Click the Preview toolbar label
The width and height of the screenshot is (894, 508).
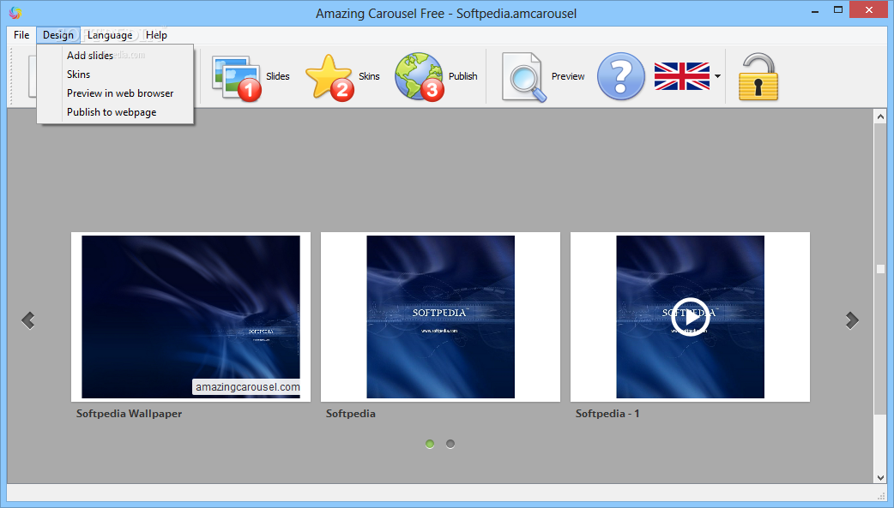(568, 76)
